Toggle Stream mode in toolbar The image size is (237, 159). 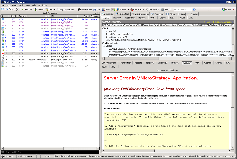39,9
